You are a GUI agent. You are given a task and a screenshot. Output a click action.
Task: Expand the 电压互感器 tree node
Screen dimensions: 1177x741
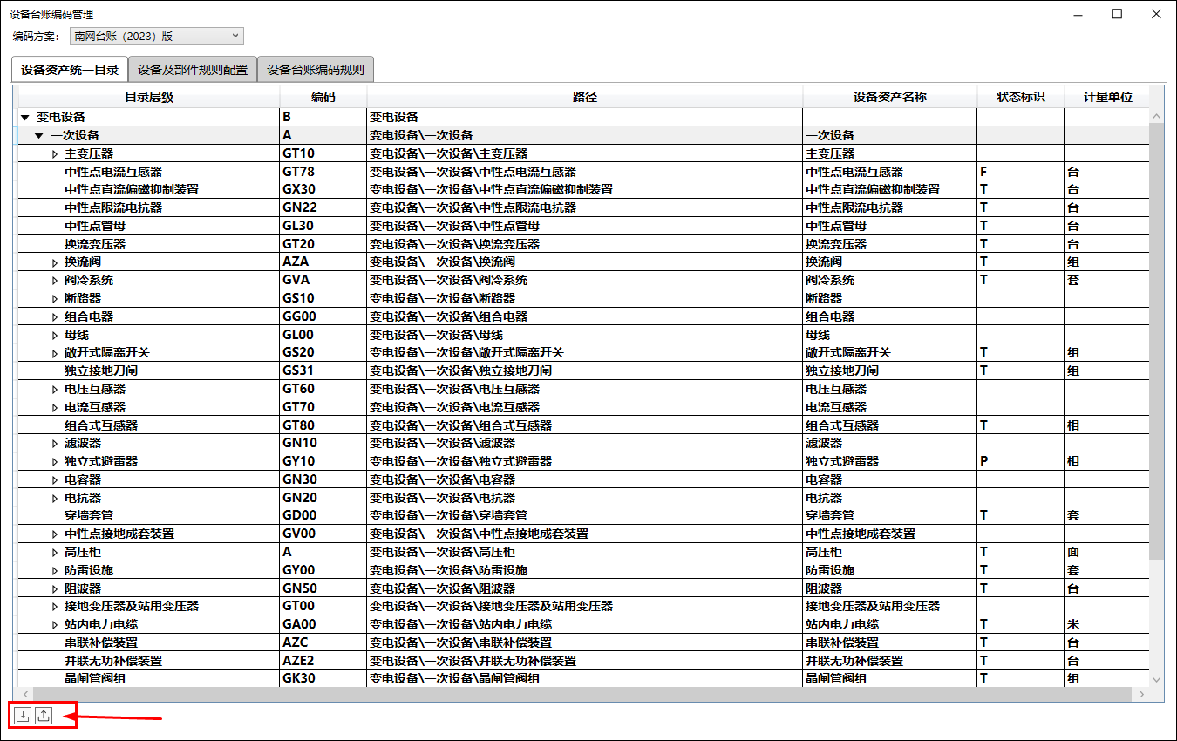pos(55,389)
